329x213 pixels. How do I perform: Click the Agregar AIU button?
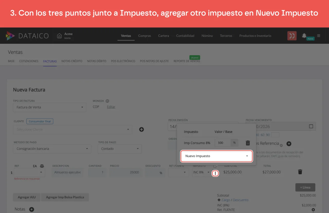click(x=27, y=197)
